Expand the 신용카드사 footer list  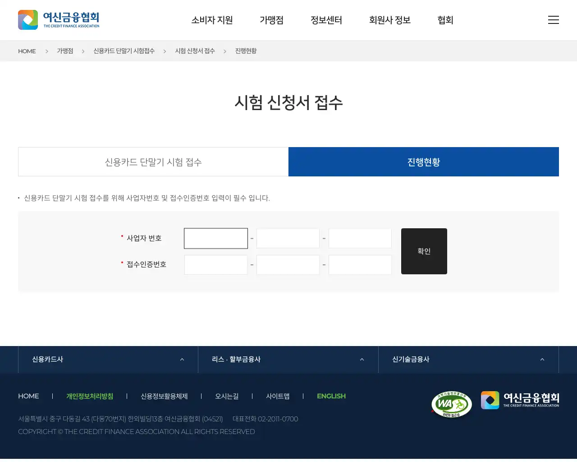pyautogui.click(x=108, y=360)
